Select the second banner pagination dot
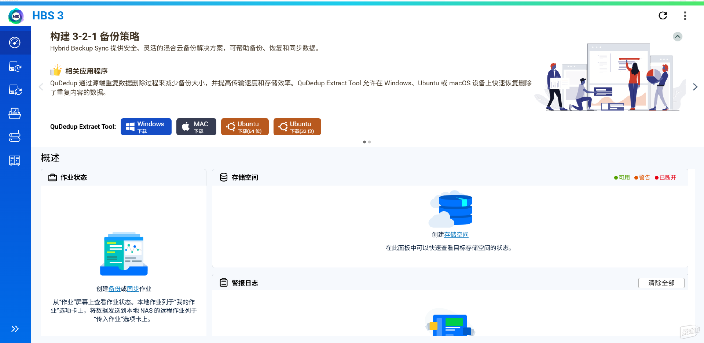Screen dimensions: 704x343 point(370,142)
